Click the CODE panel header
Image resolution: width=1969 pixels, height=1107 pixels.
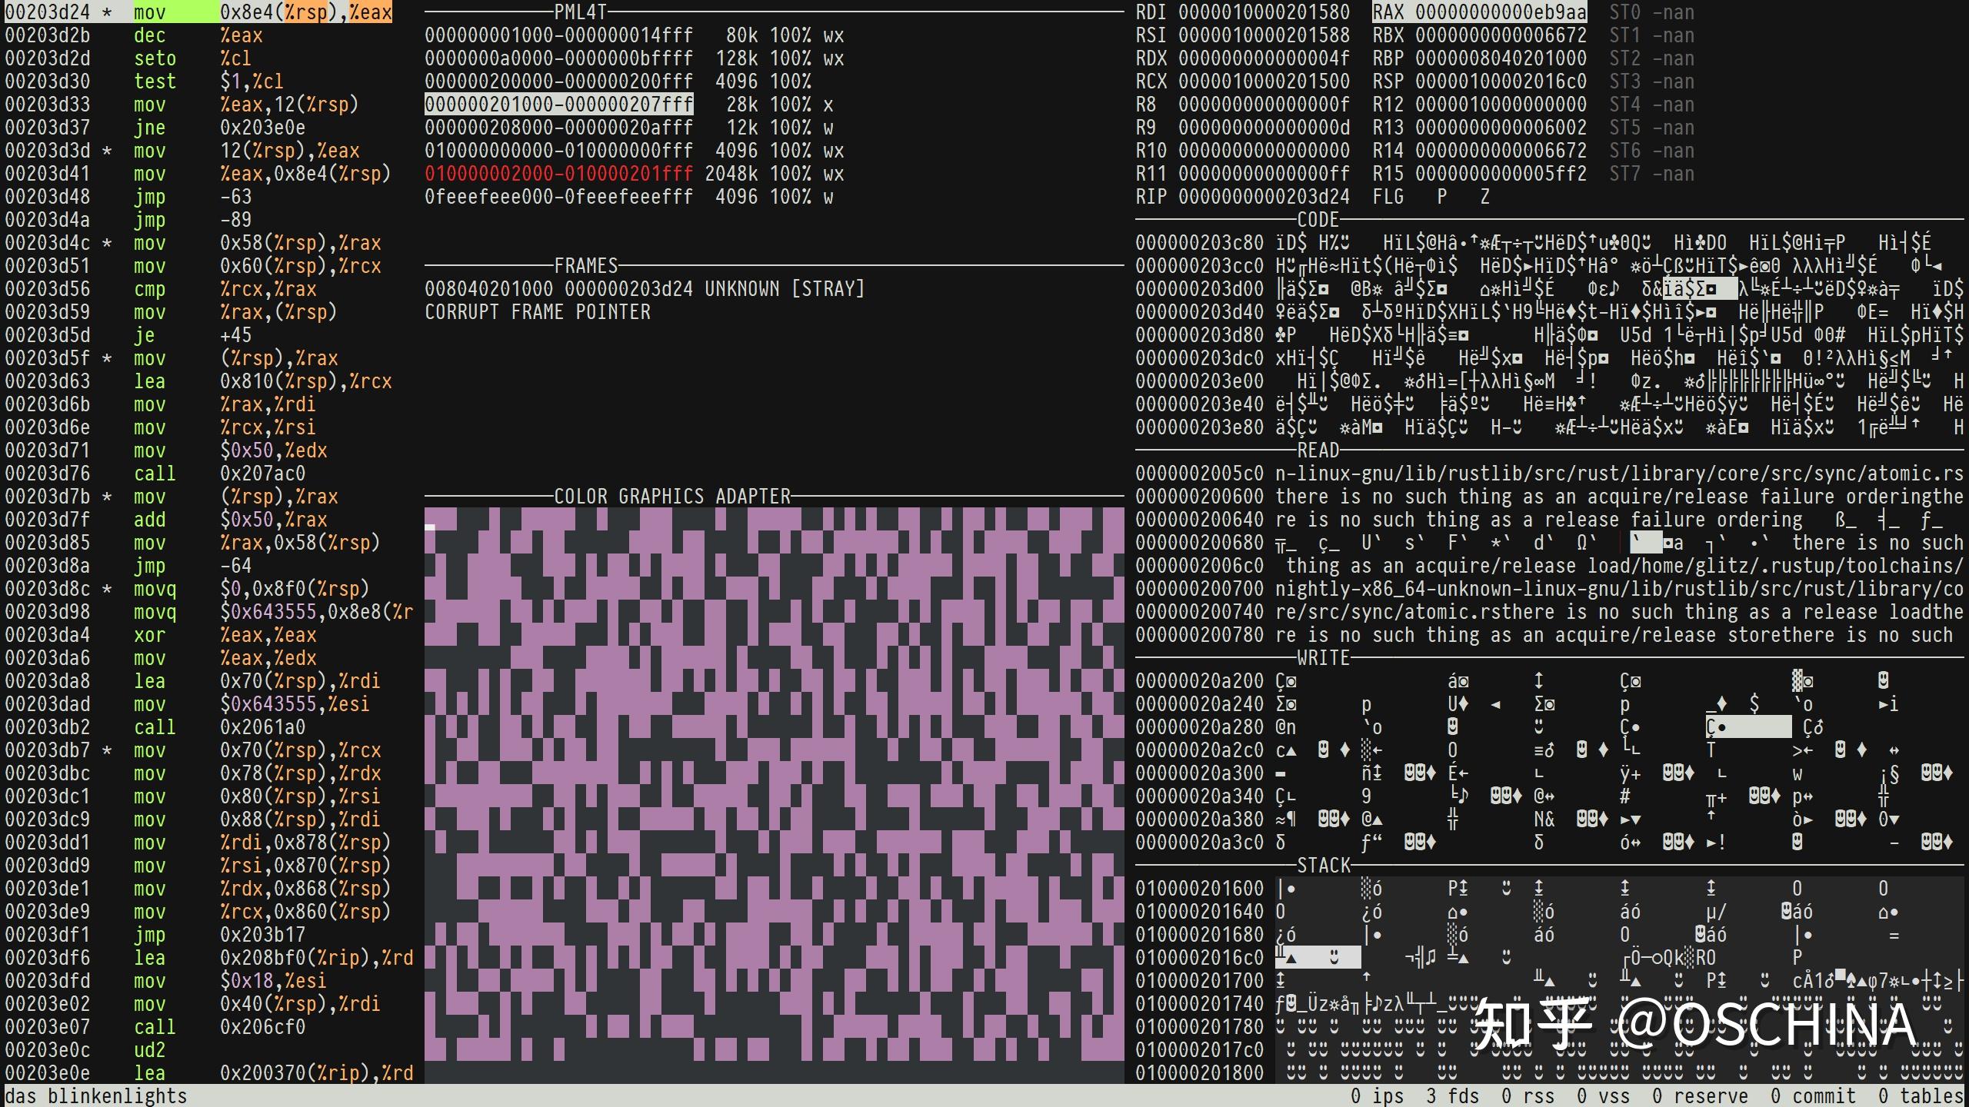pos(1318,220)
